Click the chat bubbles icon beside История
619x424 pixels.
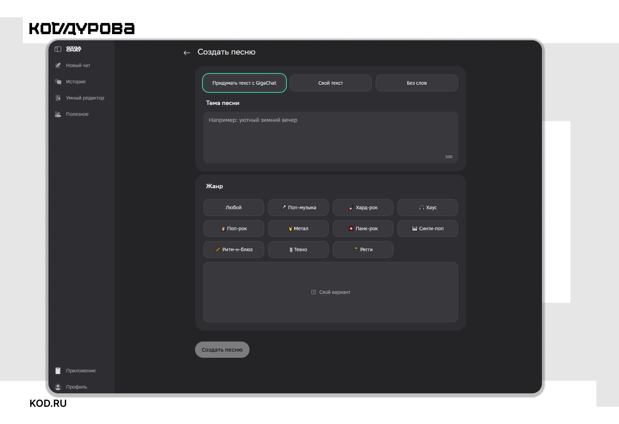[58, 82]
